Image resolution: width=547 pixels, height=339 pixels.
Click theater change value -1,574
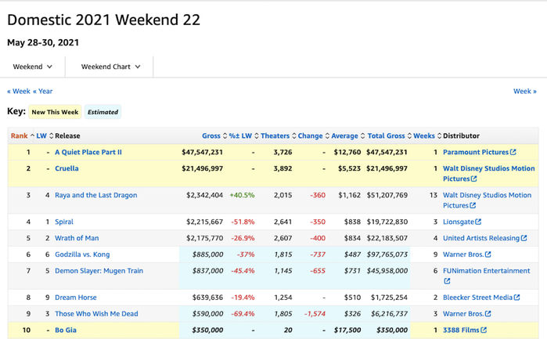(315, 314)
